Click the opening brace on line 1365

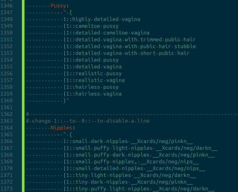pos(71,134)
